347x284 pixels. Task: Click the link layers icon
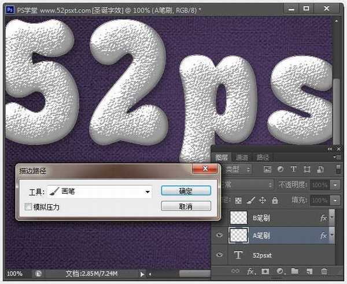pos(235,271)
